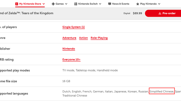This screenshot has width=181, height=102.
Task: Click the Dutch language entry
Action: (66, 92)
